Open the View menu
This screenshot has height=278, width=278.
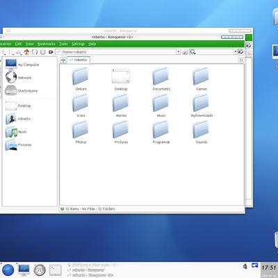pos(29,44)
